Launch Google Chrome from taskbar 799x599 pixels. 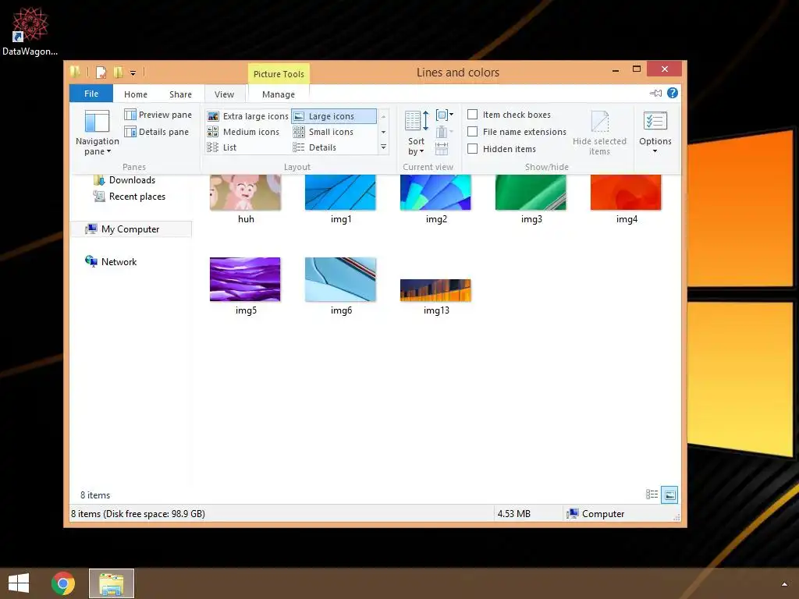tap(63, 583)
